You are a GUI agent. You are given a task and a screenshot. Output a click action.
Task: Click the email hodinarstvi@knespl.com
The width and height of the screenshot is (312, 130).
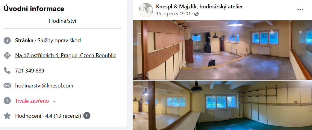44,86
